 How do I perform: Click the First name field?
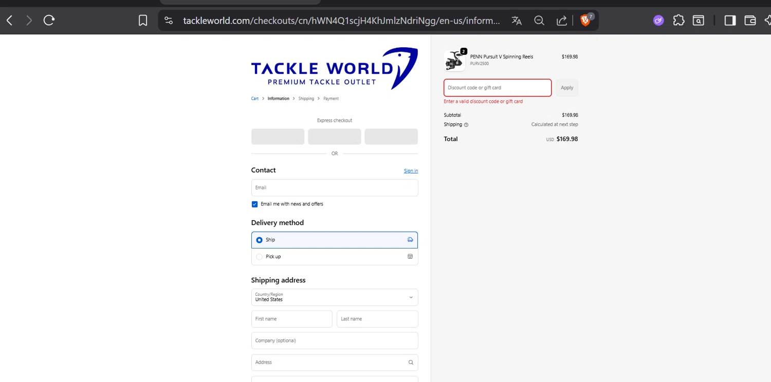tap(291, 319)
